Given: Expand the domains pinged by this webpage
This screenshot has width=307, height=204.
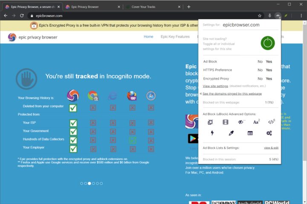Looking at the screenshot, I should [232, 93].
